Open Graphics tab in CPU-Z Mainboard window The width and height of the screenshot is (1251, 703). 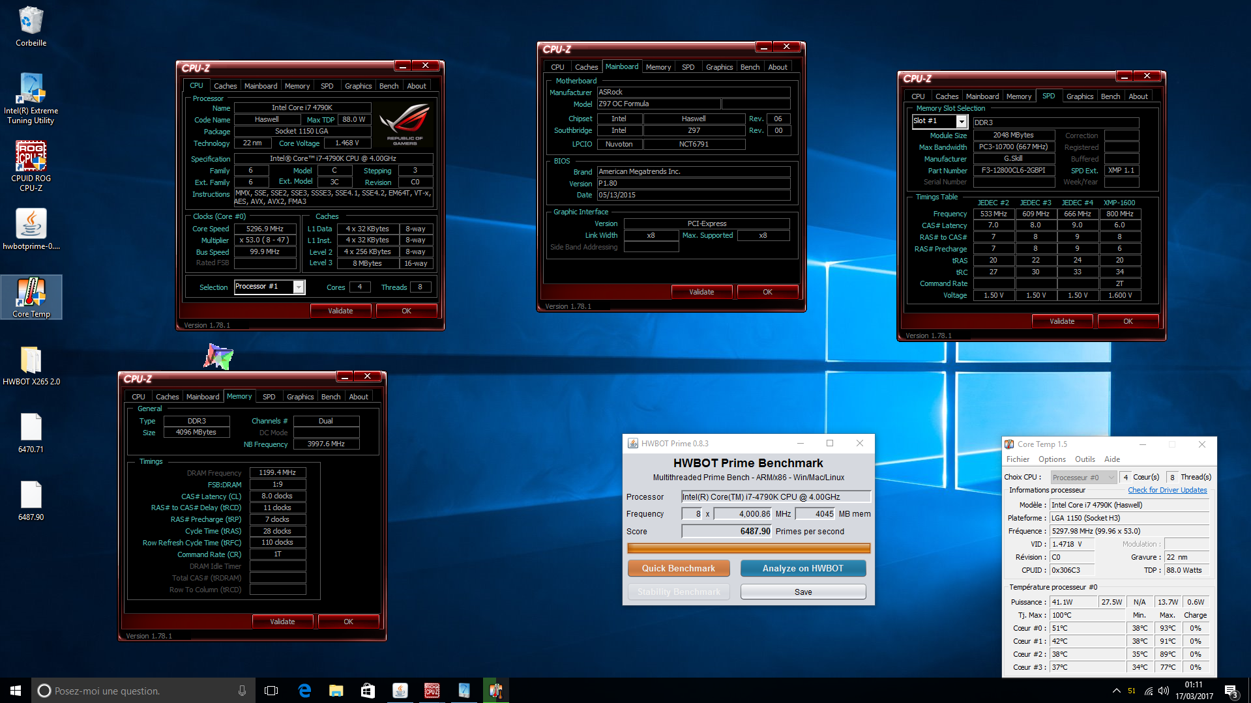(719, 67)
